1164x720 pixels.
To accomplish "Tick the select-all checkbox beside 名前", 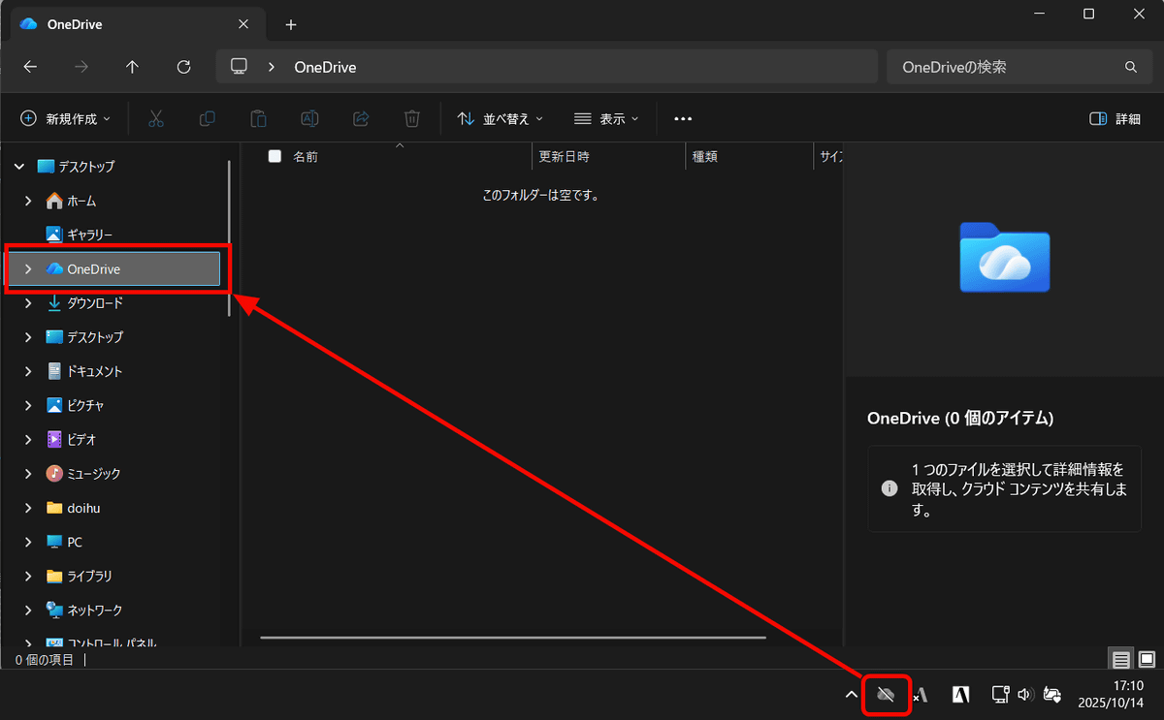I will coord(275,156).
